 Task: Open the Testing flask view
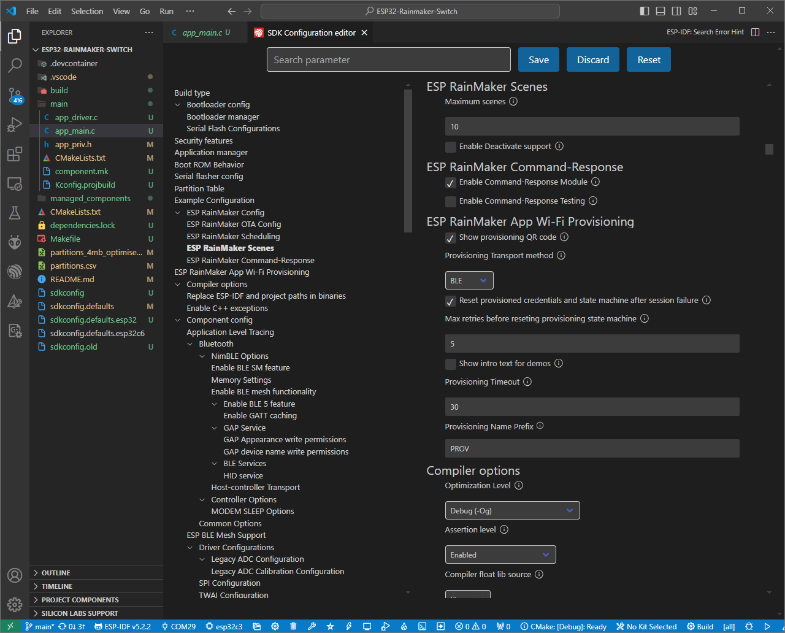click(15, 213)
